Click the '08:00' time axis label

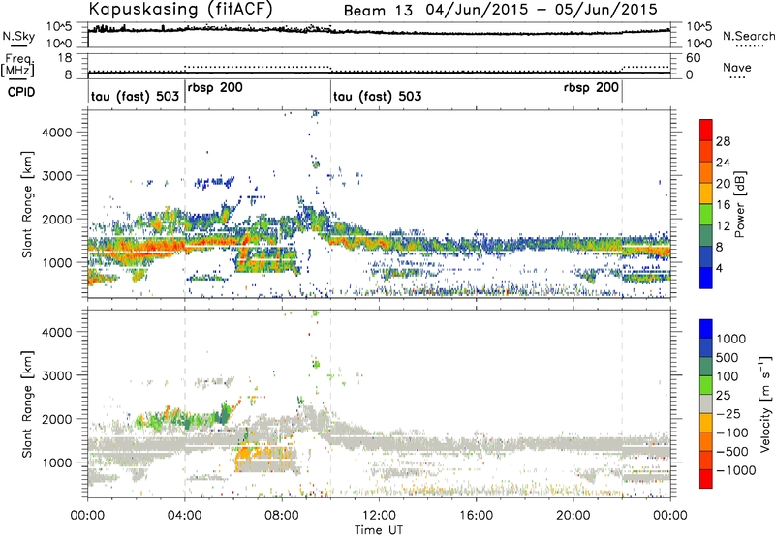point(282,516)
